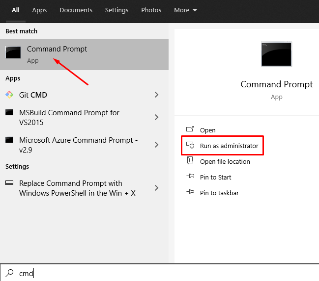Switch to the Apps search tab
The width and height of the screenshot is (319, 281).
39,10
